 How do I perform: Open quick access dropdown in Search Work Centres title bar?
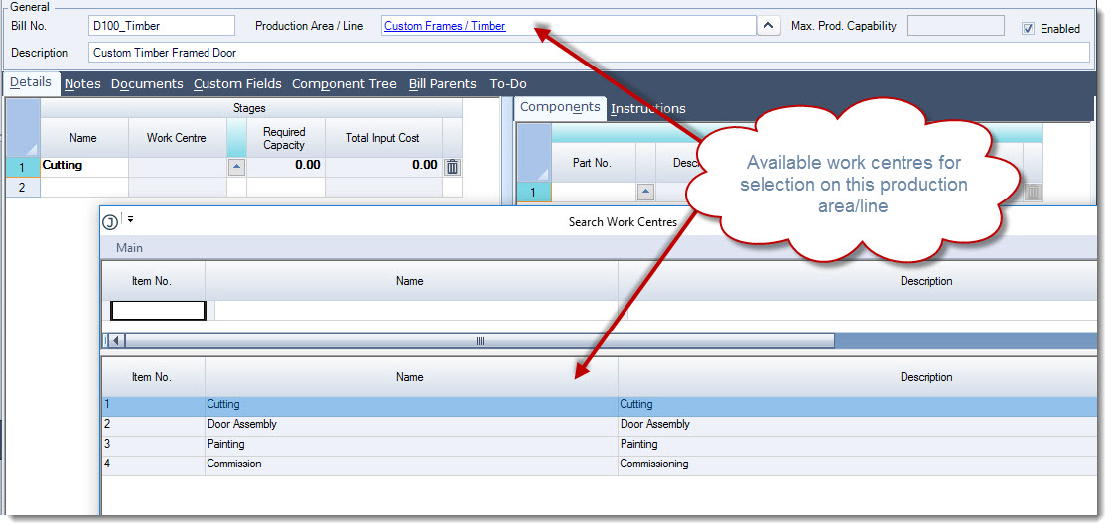coord(130,220)
